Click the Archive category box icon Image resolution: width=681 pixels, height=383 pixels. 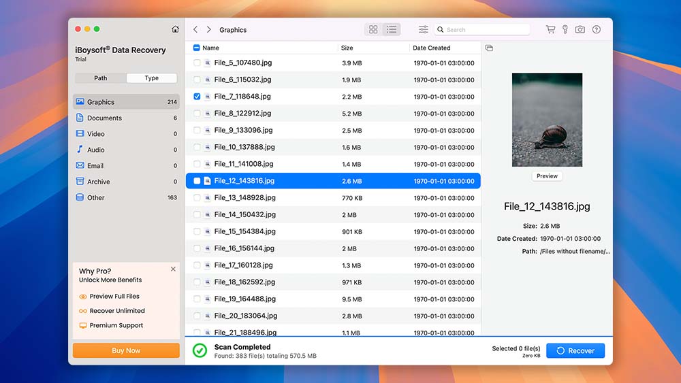click(80, 182)
